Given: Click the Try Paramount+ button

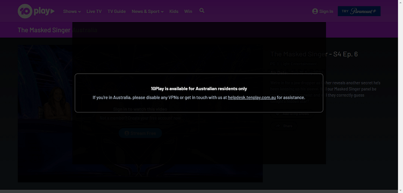Looking at the screenshot, I should coord(359,11).
